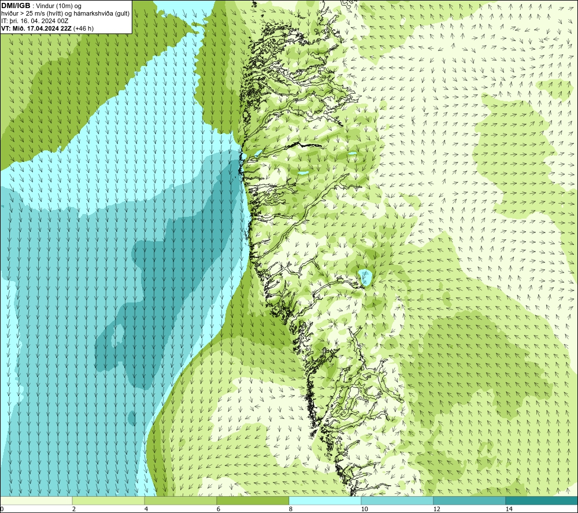Click the "4" scale label
Viewport: 578px width, 513px height.
(146, 509)
